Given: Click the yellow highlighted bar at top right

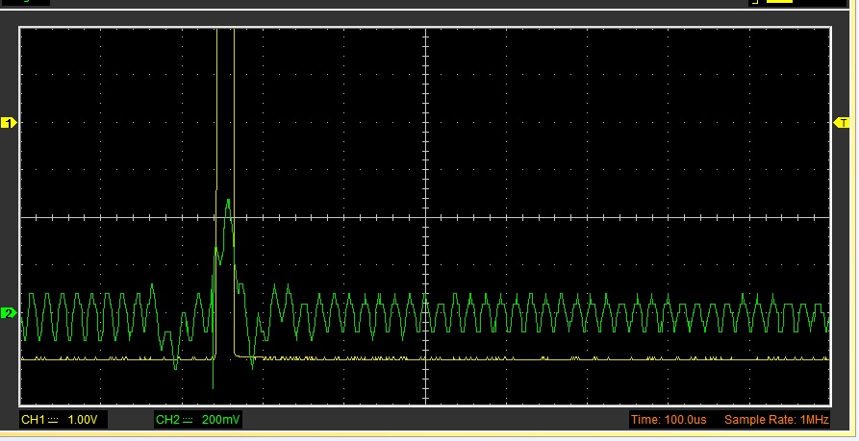Looking at the screenshot, I should (x=779, y=3).
